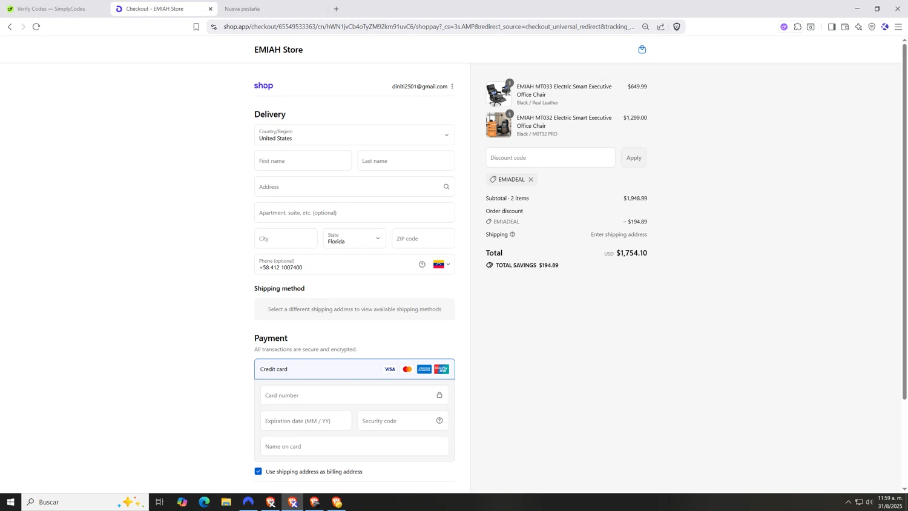Show shipping info help icon
The width and height of the screenshot is (908, 511).
513,234
